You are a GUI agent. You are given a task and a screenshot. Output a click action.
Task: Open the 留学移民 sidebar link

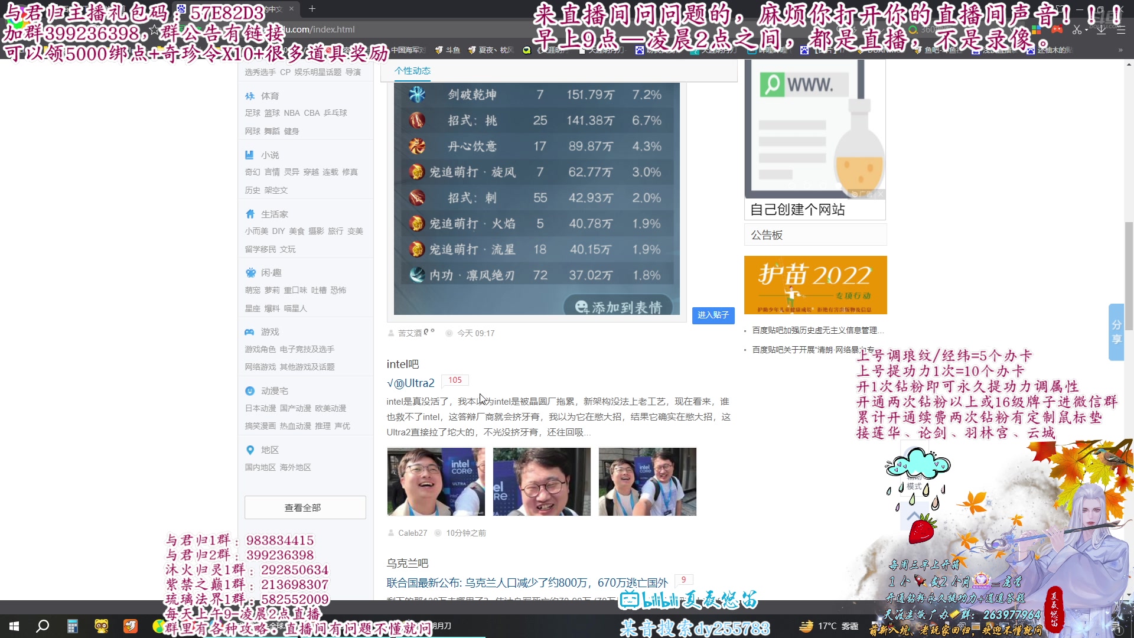point(260,249)
